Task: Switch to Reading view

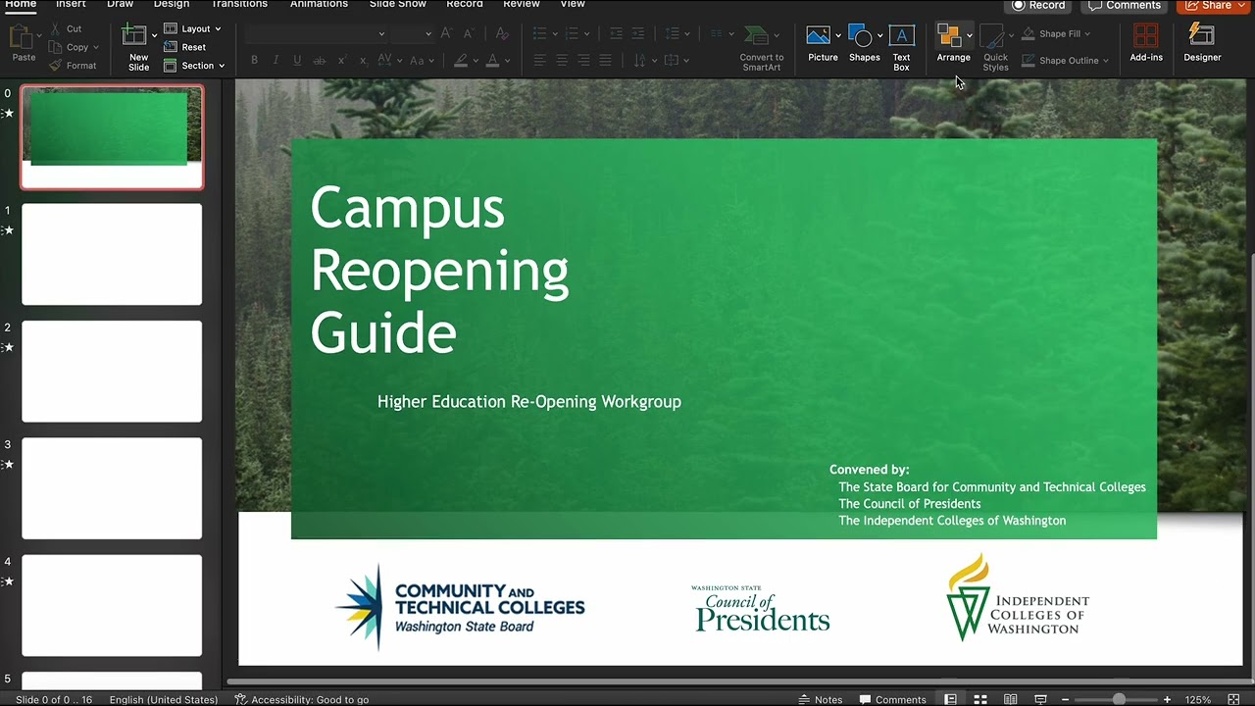Action: [1010, 699]
